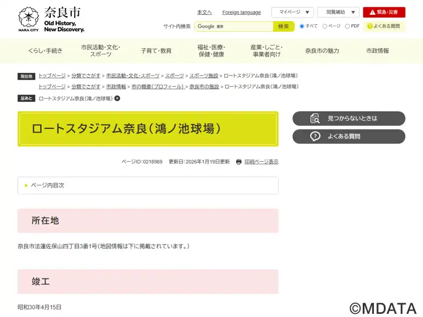Open the スポーツ breadcrumb link
This screenshot has width=423, height=317.
pos(174,76)
